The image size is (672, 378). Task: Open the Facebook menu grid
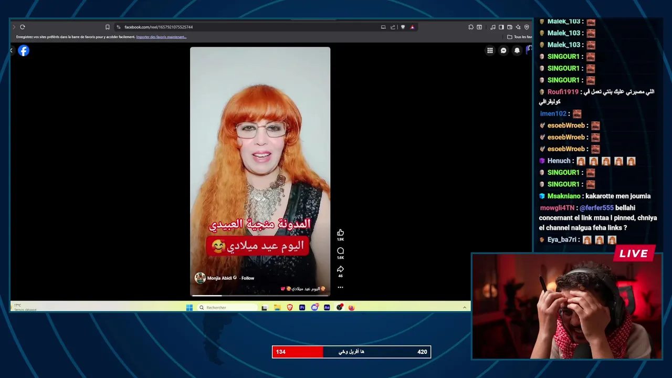point(490,50)
